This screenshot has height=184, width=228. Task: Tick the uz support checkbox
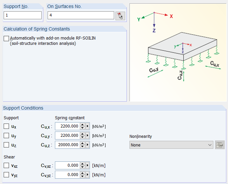(6, 145)
